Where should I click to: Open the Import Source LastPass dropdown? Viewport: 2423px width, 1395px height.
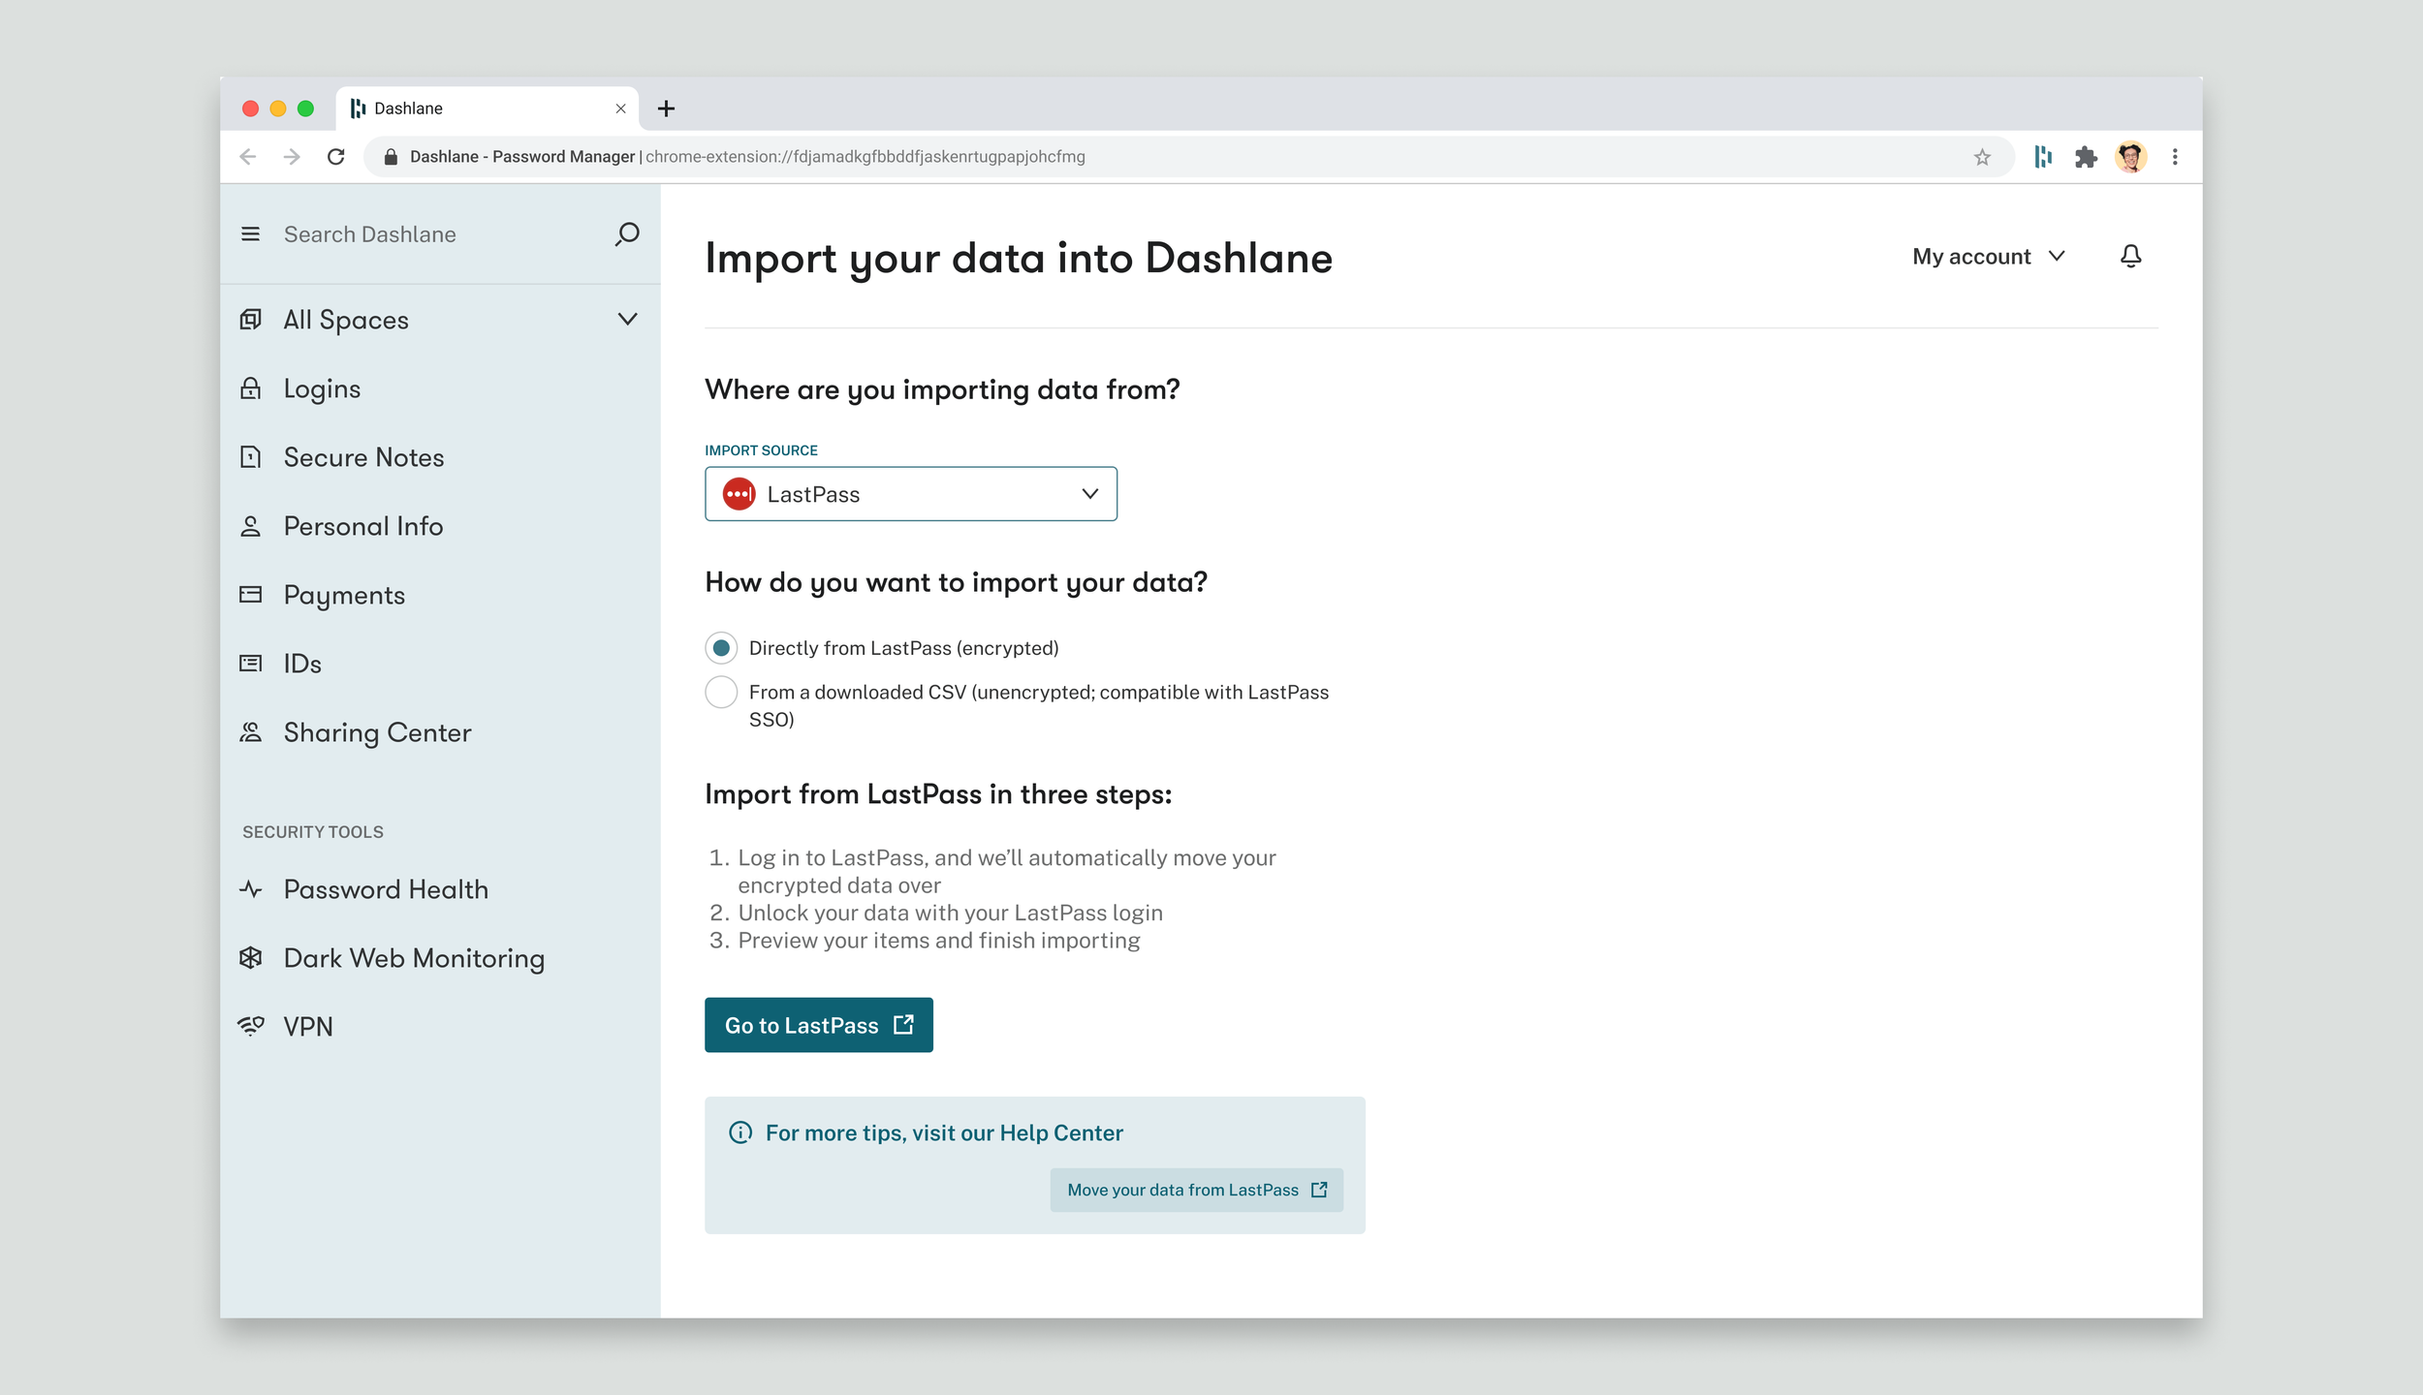[x=910, y=494]
